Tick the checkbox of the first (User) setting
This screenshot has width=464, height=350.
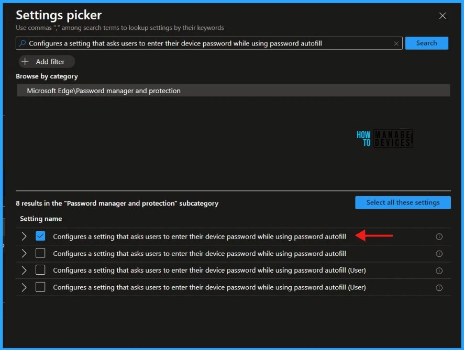(x=40, y=270)
